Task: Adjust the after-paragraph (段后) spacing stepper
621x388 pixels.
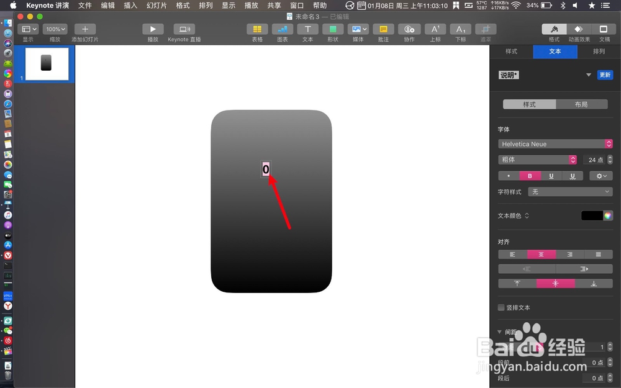Action: pos(610,377)
